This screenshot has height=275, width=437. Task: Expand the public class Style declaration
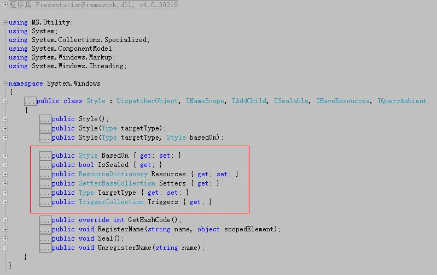(5, 101)
